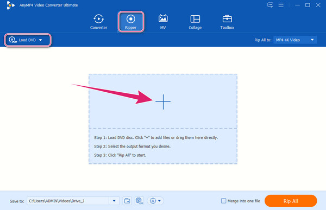Switch to the Ripper tab
Viewport: 326px width, 210px height.
131,22
